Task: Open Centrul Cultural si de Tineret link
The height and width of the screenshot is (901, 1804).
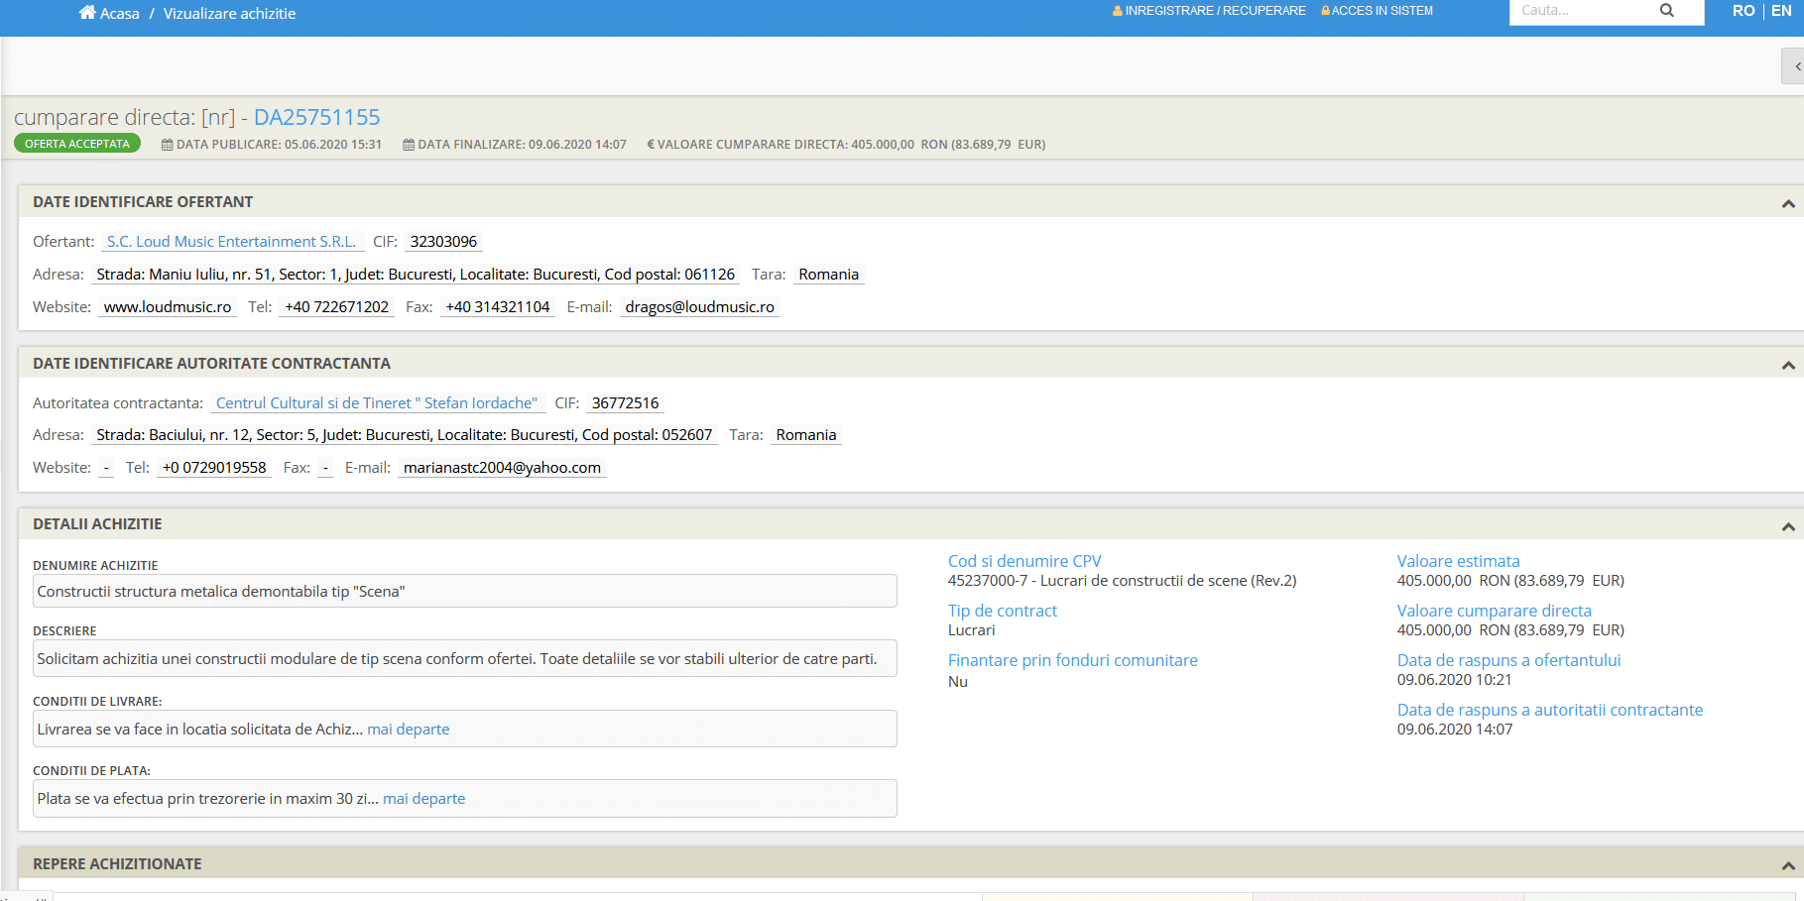Action: click(x=376, y=403)
